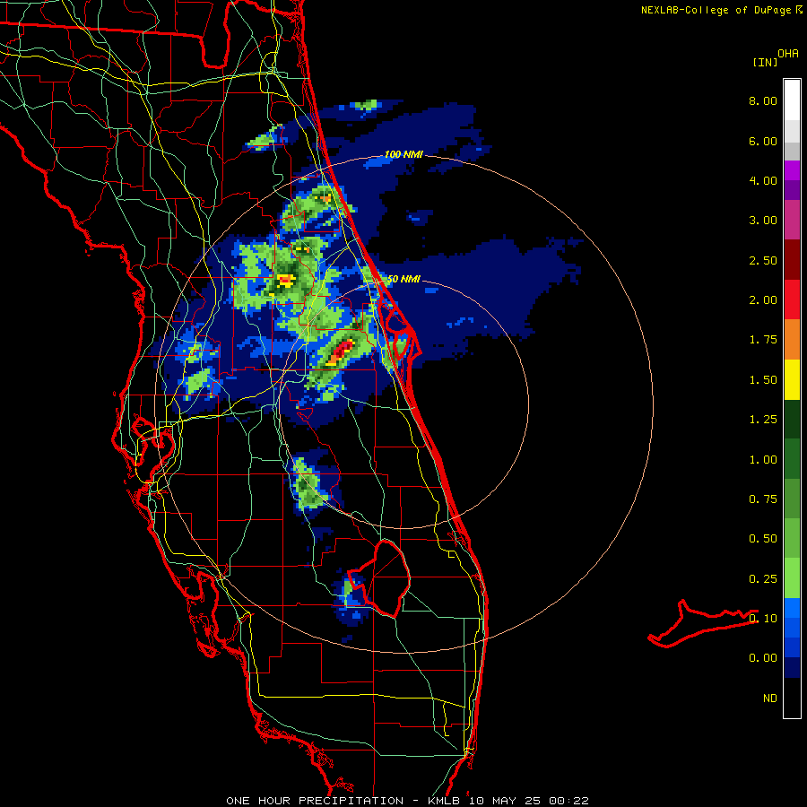Click the [IN] units label

click(x=765, y=62)
